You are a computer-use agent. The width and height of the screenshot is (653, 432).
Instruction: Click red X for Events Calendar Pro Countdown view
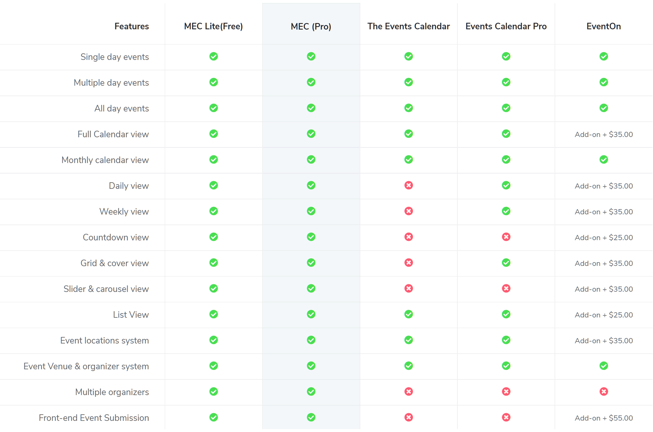click(x=506, y=237)
